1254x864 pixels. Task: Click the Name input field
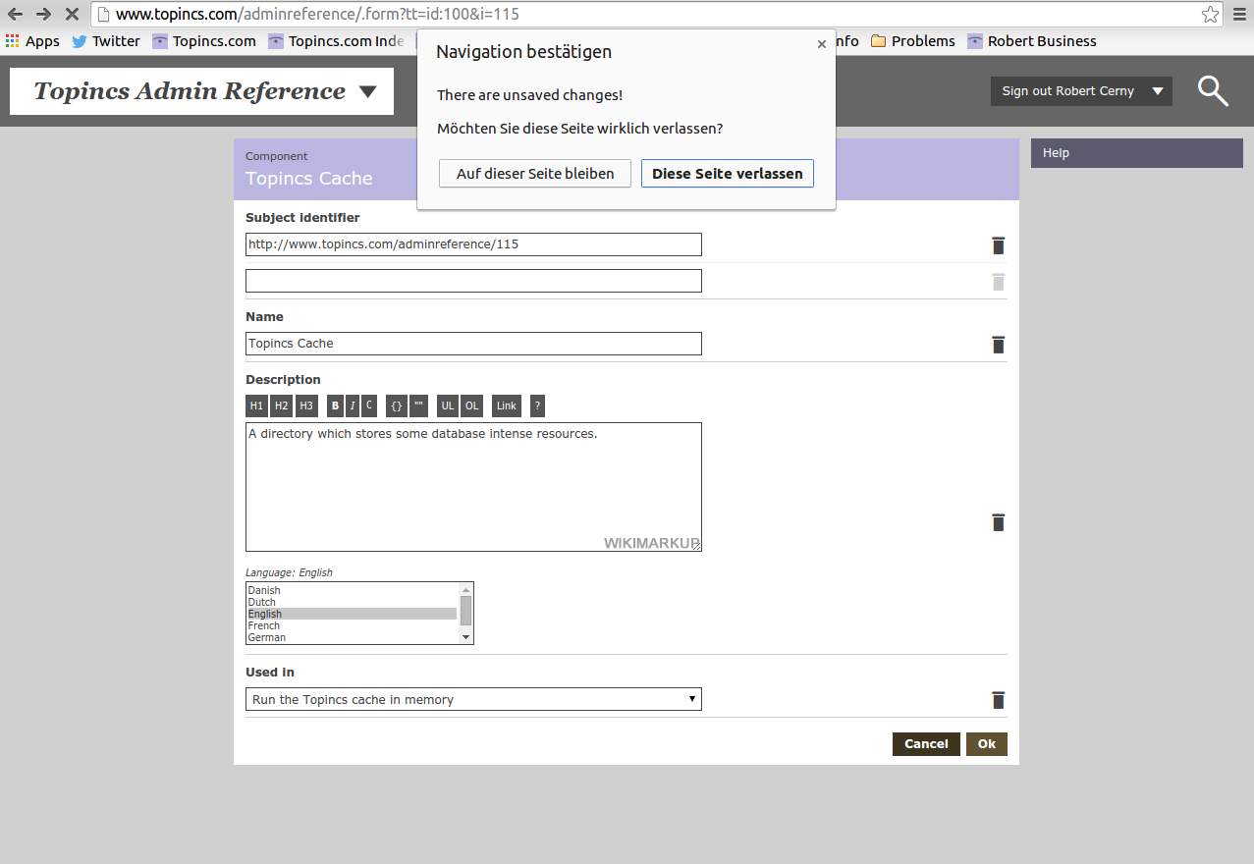tap(473, 344)
